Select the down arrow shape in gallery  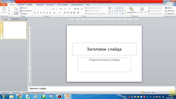point(120,11)
